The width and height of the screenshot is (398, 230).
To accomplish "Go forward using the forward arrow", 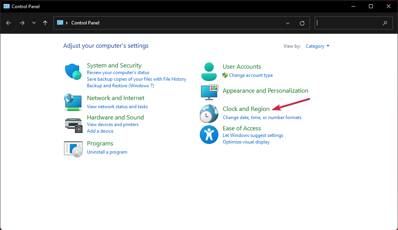I will click(x=22, y=23).
